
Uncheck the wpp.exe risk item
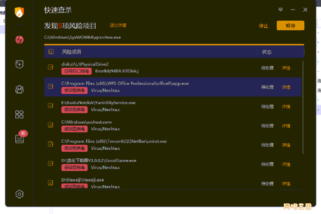coord(50,86)
